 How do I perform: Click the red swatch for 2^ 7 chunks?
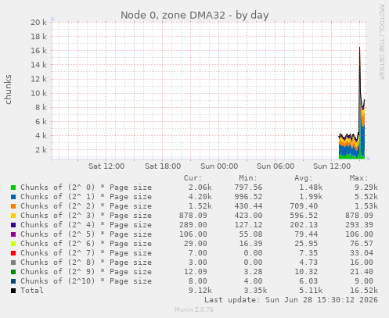13,253
